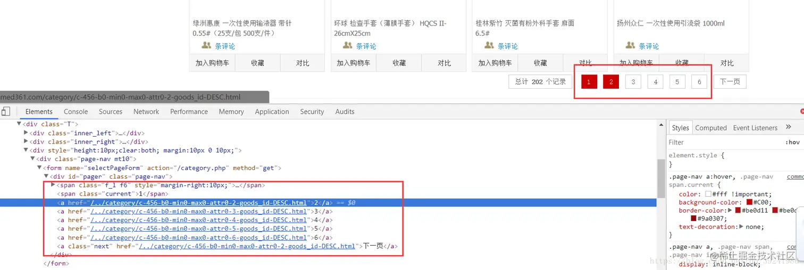Screen dimensions: 804x270
Task: Open the Audits tab
Action: point(345,112)
